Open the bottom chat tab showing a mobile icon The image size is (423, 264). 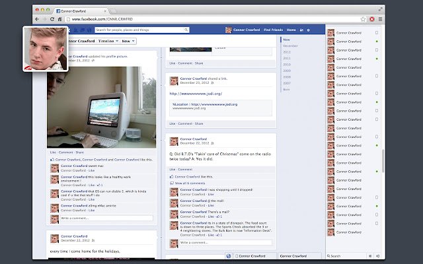pos(255,256)
